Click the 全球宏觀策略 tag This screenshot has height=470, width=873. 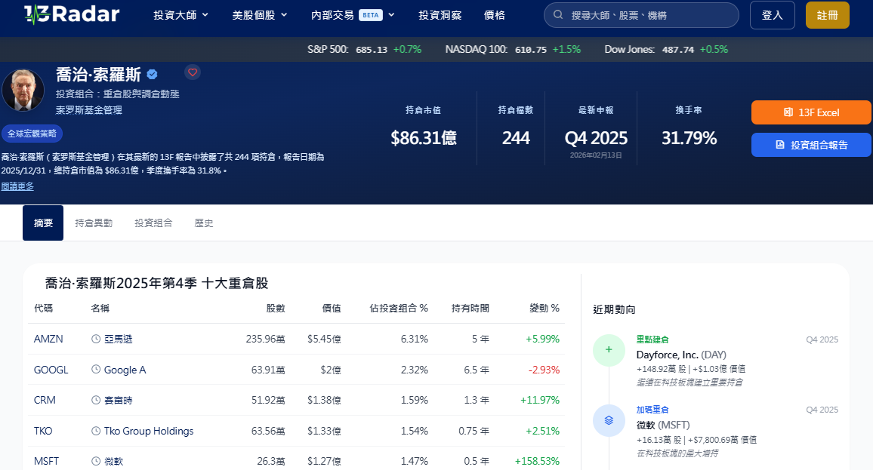coord(32,134)
